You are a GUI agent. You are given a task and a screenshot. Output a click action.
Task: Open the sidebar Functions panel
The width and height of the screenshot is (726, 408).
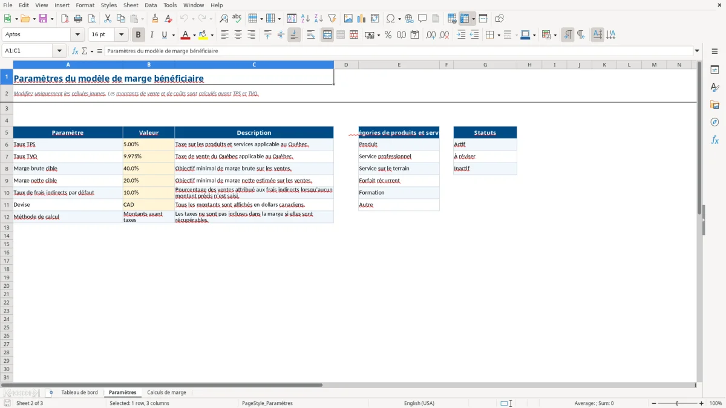[x=715, y=140]
